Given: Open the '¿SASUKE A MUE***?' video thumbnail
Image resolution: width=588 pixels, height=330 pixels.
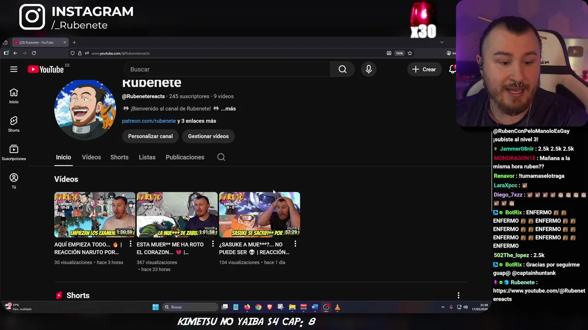Looking at the screenshot, I should 260,214.
